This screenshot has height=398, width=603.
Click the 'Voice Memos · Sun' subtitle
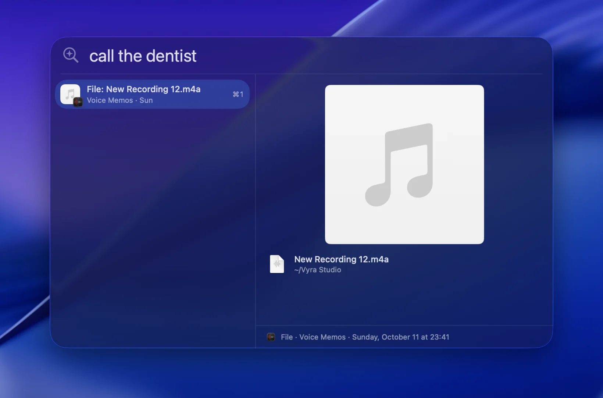[x=120, y=100]
